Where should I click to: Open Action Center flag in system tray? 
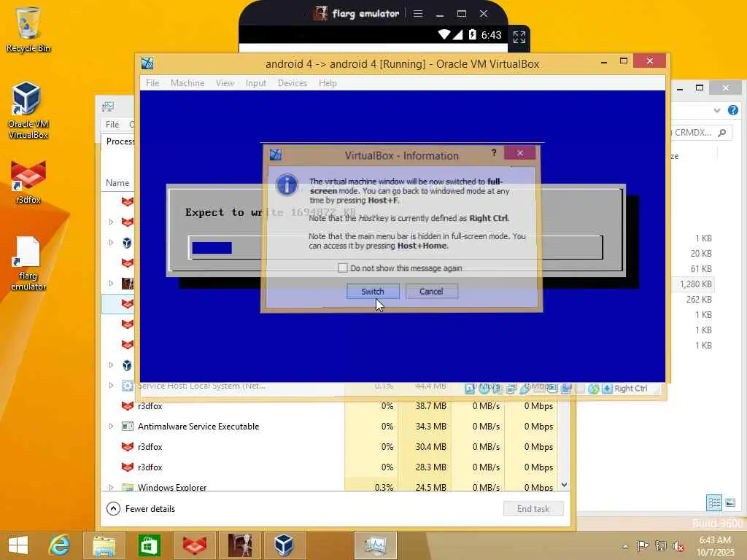click(x=643, y=545)
